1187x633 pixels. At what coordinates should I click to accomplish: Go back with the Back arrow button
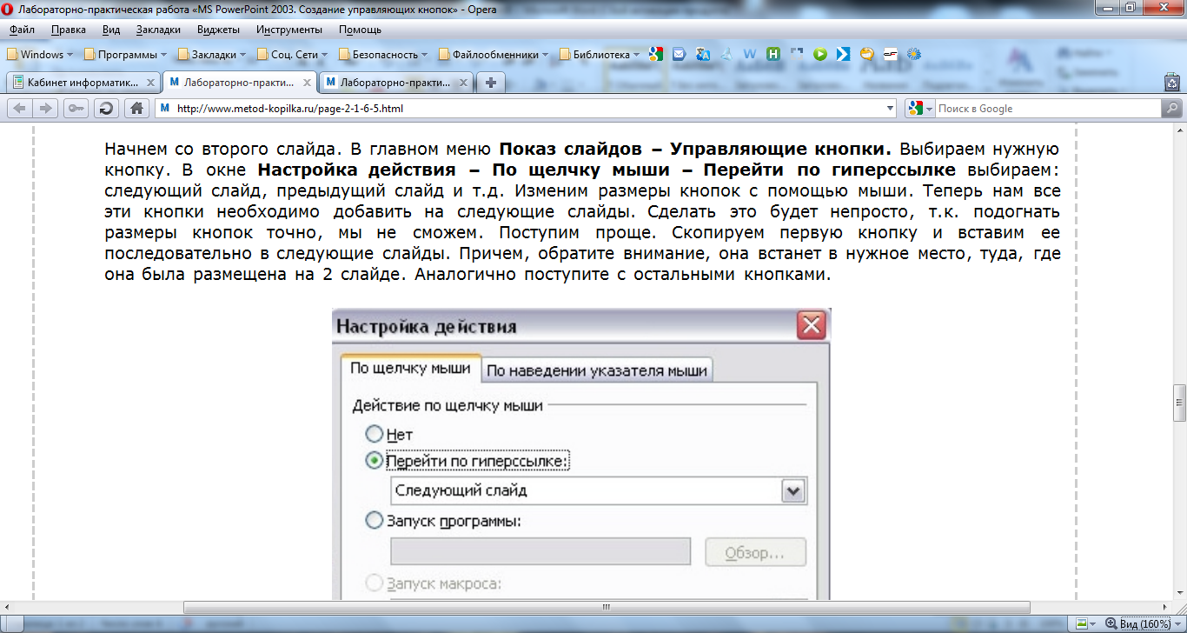(20, 109)
